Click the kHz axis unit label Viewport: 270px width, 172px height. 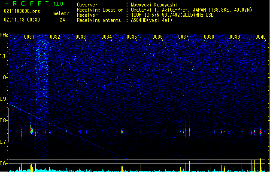click(4, 35)
